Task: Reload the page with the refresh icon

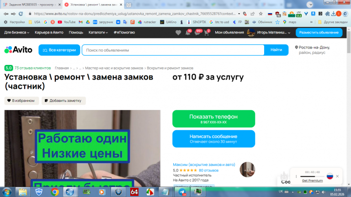Action: click(21, 14)
